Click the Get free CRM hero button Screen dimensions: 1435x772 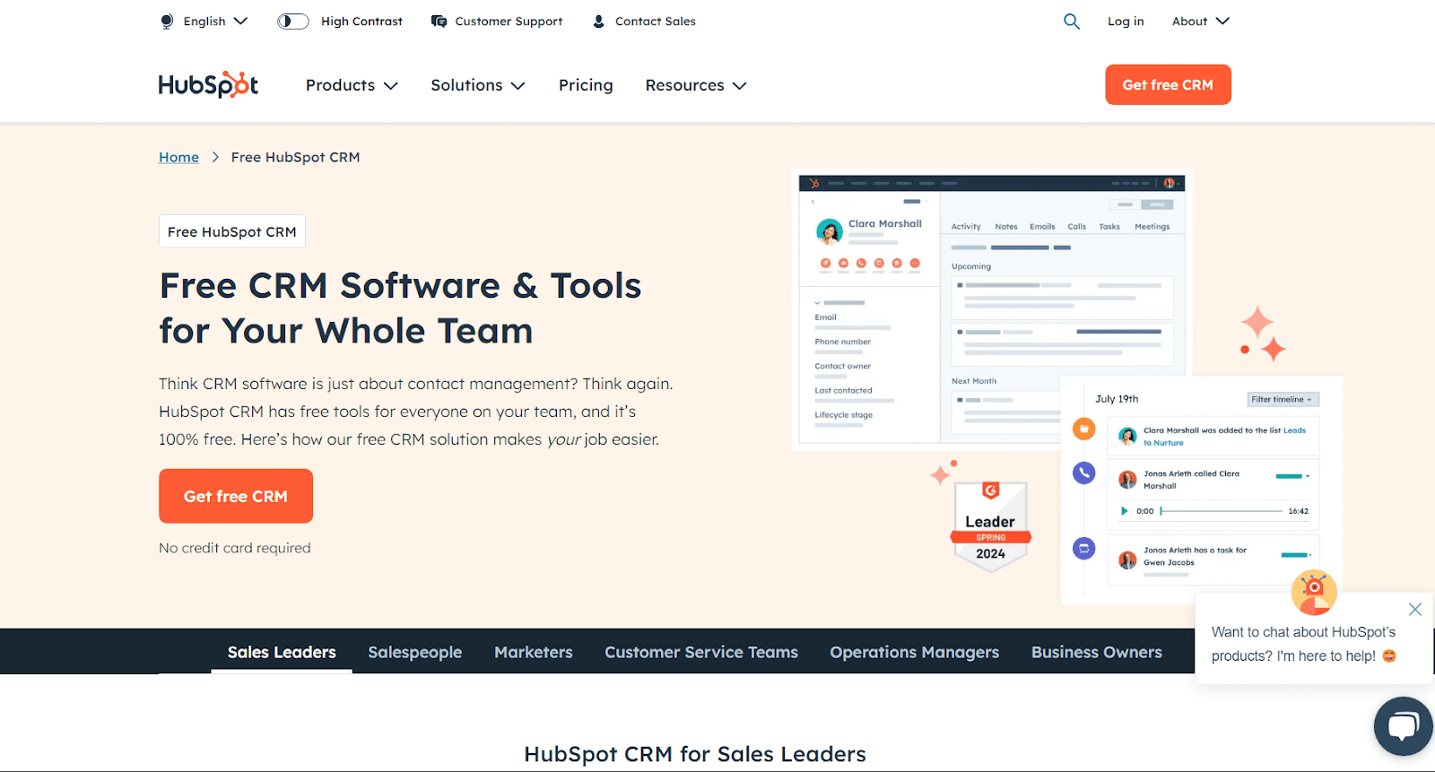[236, 496]
